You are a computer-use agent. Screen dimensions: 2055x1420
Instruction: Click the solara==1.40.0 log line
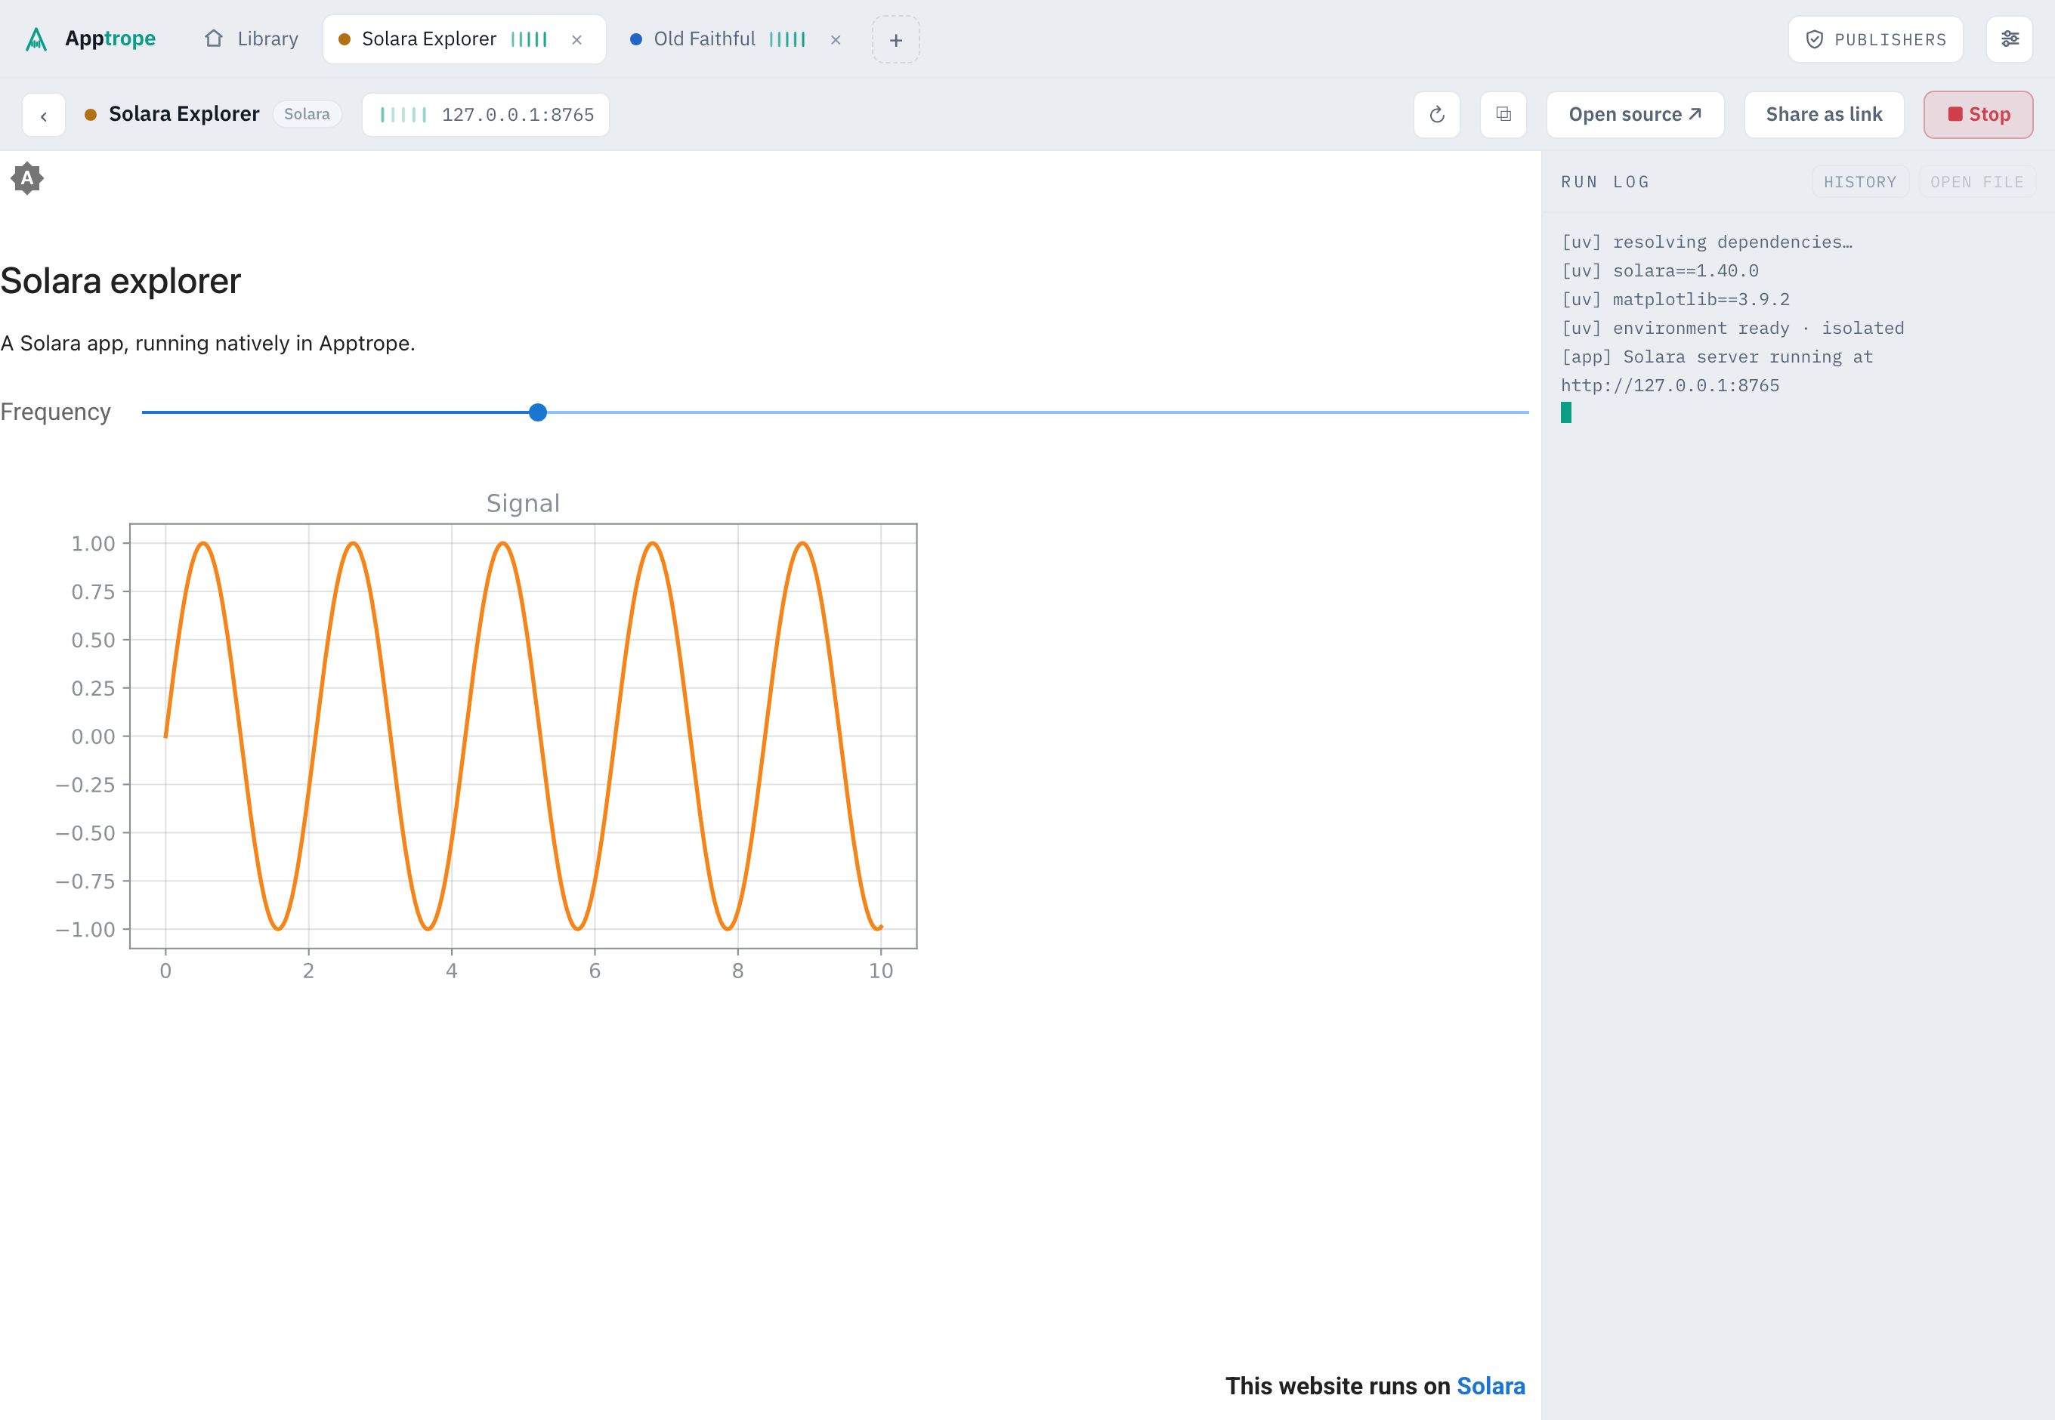tap(1660, 270)
